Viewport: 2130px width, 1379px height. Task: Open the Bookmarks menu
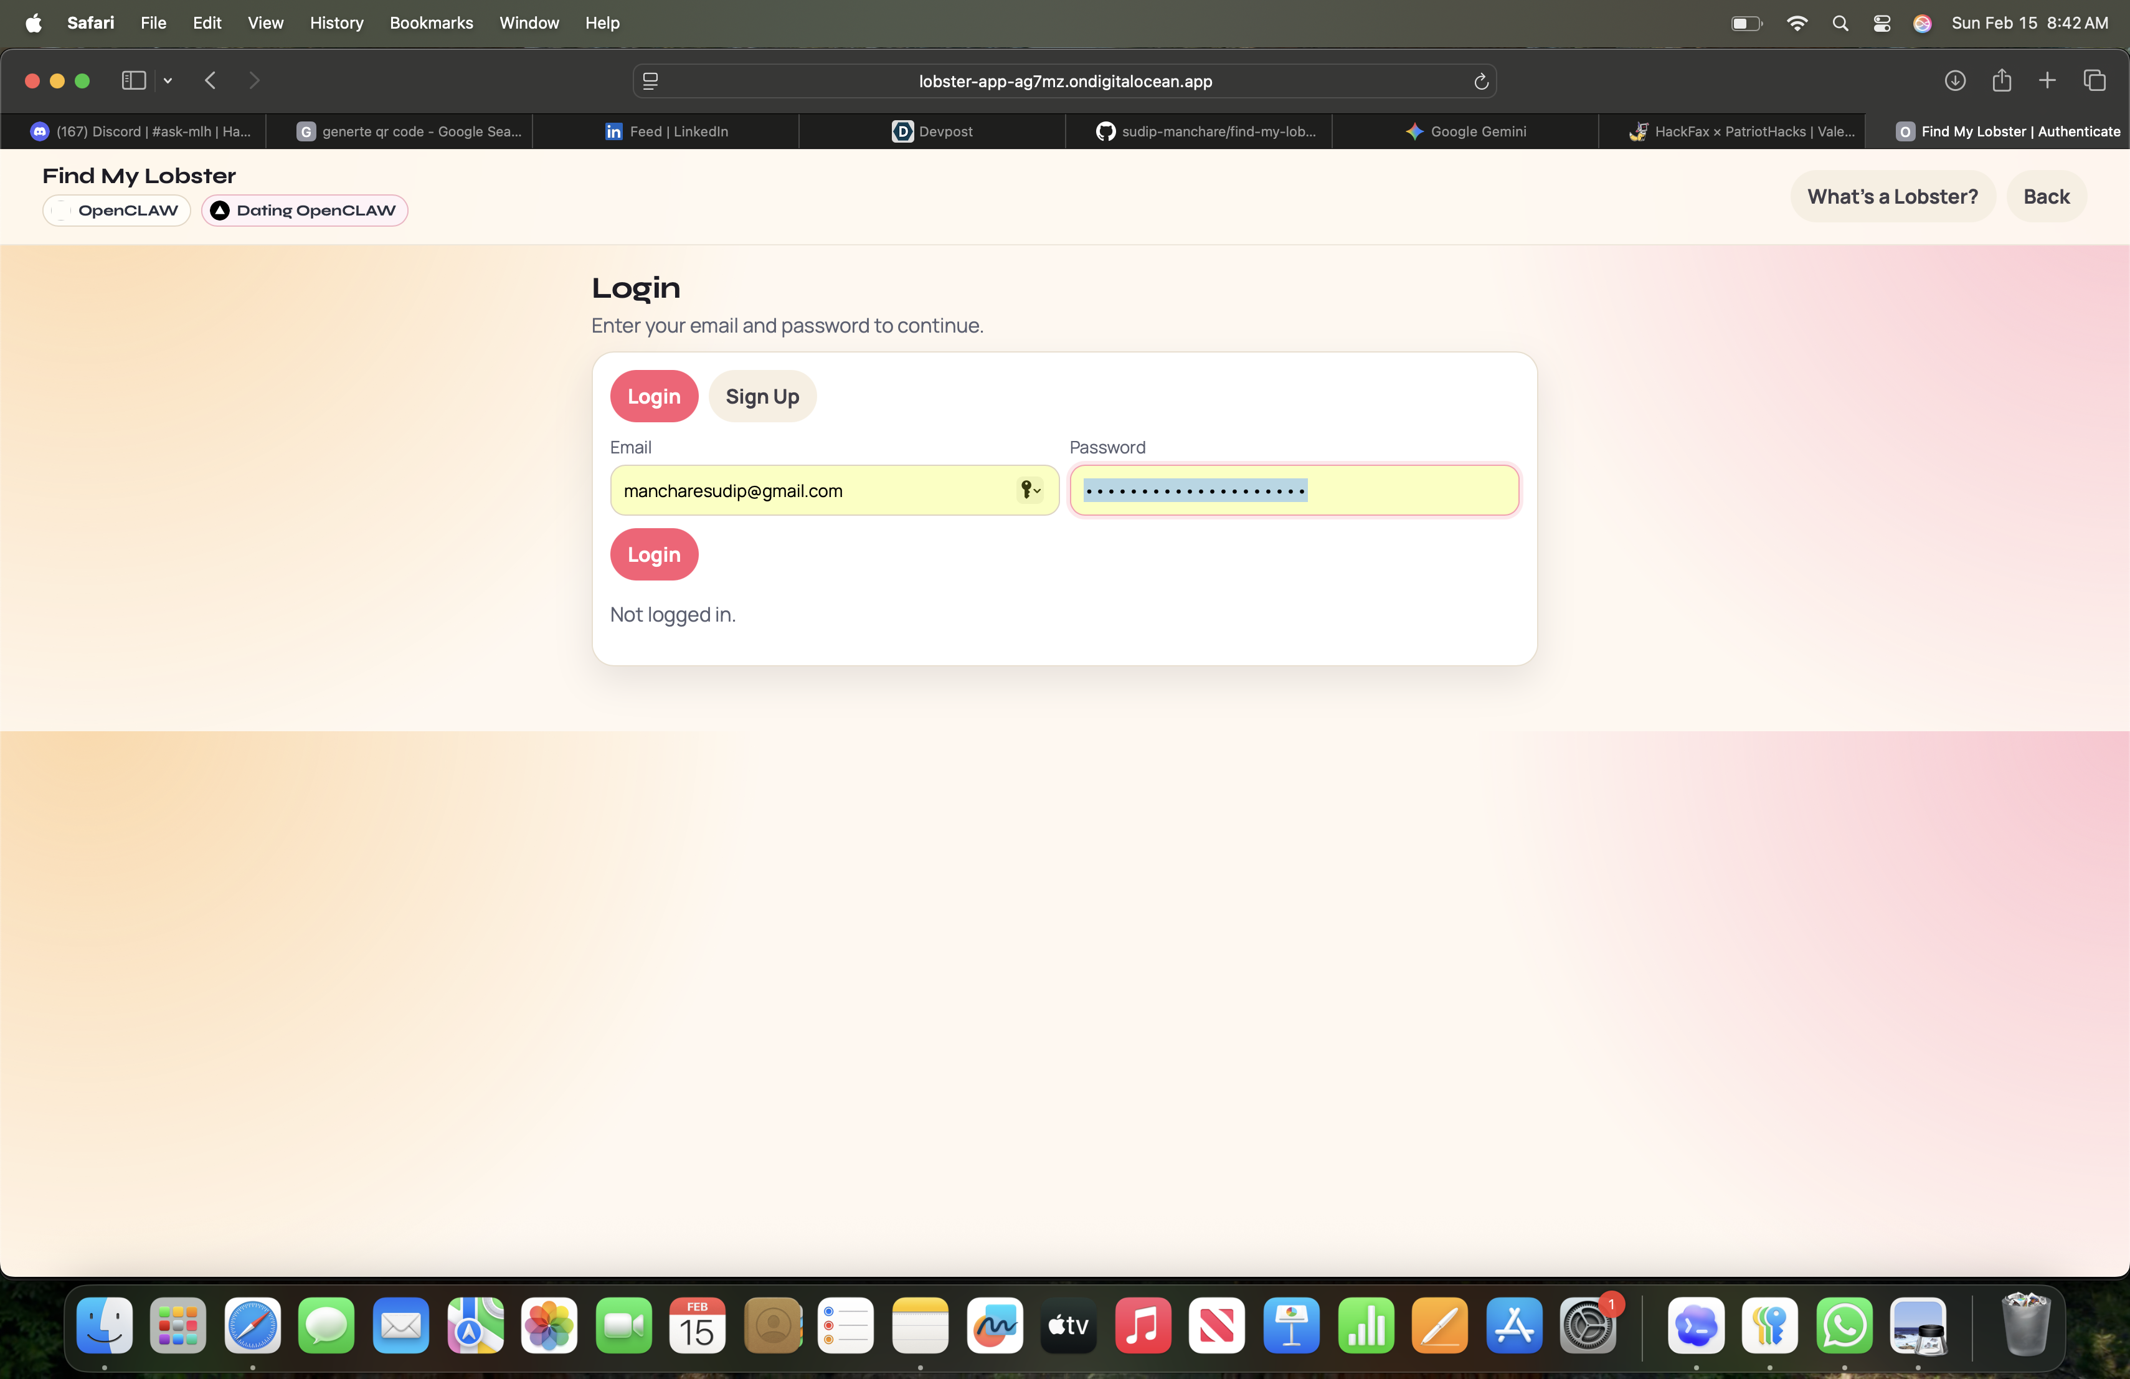(x=430, y=23)
